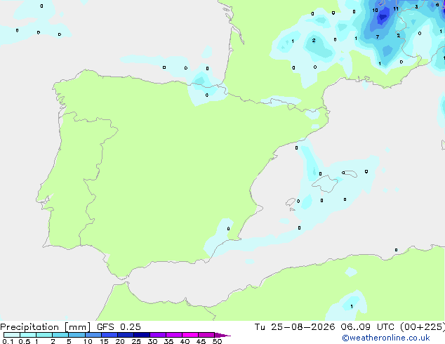The image size is (445, 344).
Task: Click the legend scale label '35'
Action: coord(168,341)
